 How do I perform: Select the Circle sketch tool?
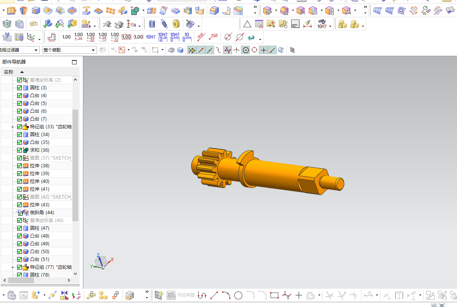click(238, 295)
